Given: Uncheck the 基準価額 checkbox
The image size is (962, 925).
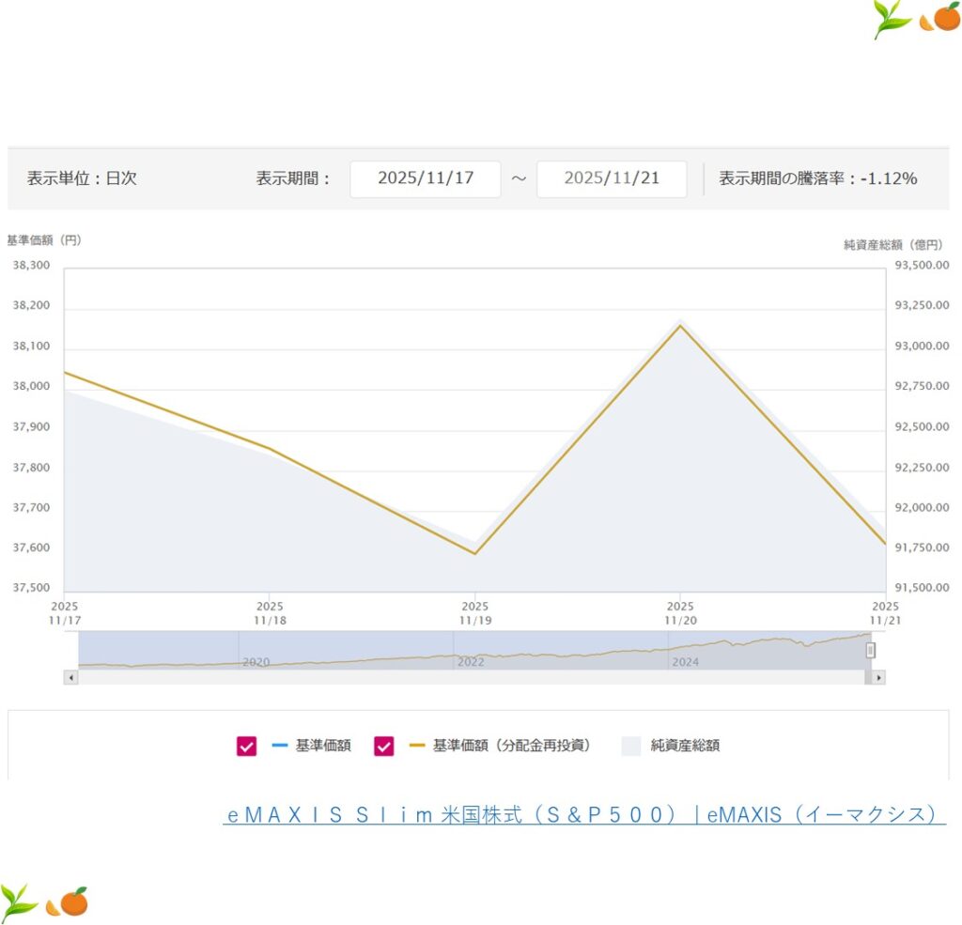Looking at the screenshot, I should (246, 747).
